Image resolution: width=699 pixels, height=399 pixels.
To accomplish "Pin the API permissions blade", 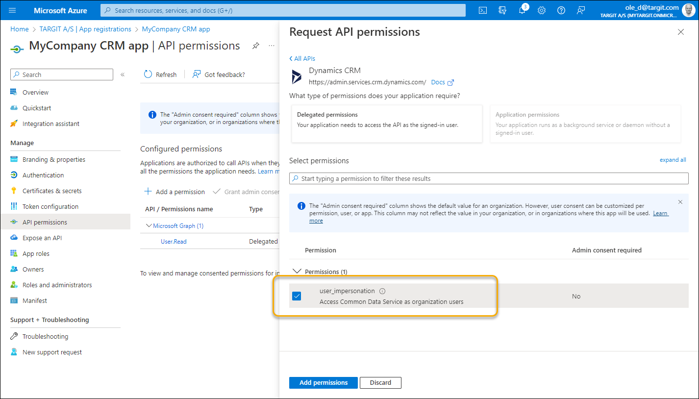I will click(255, 46).
